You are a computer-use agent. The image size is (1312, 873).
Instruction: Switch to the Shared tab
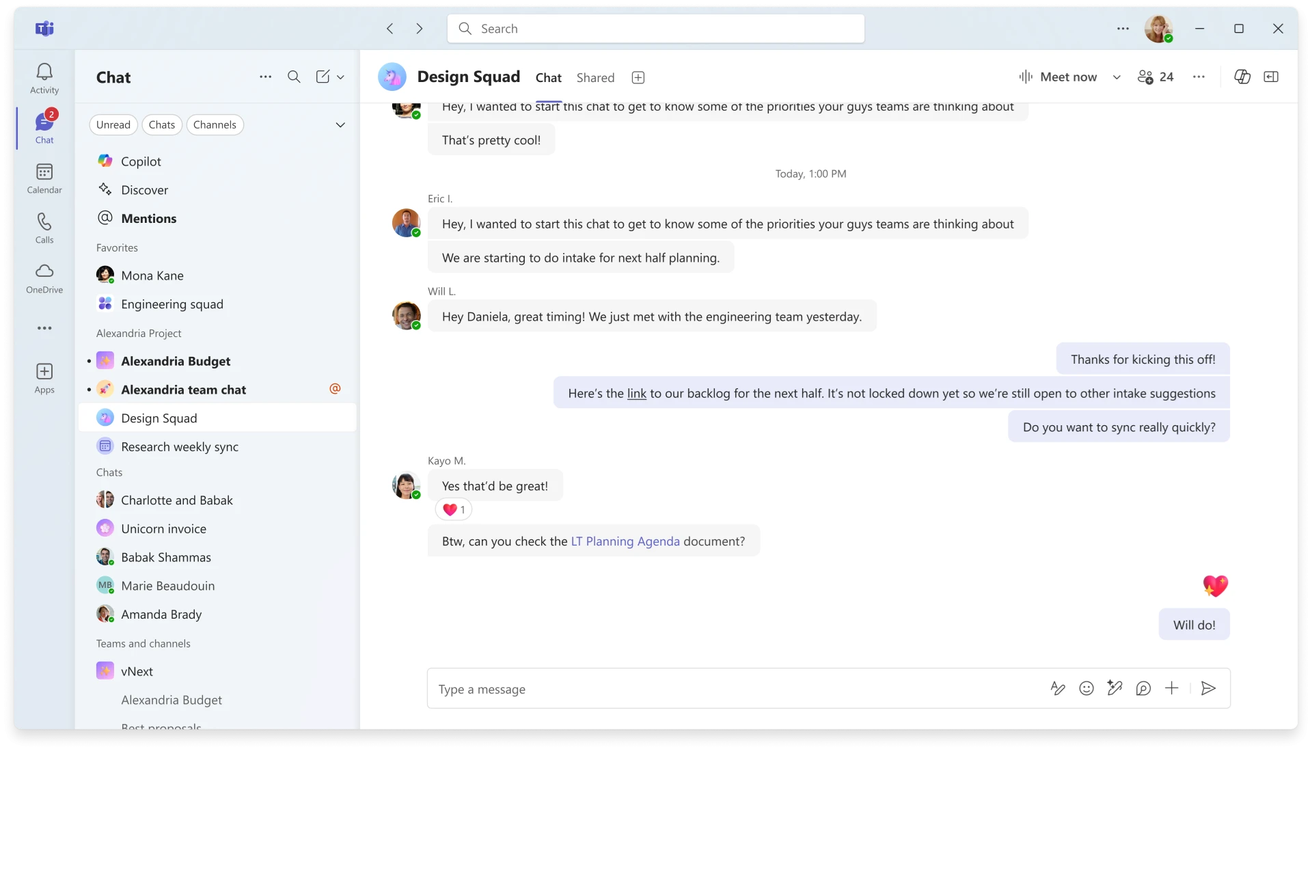(595, 77)
